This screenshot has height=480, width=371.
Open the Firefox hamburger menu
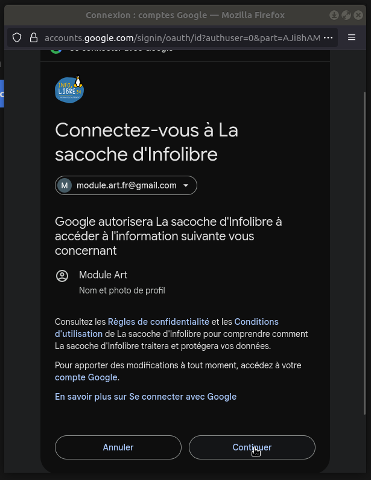pos(352,37)
